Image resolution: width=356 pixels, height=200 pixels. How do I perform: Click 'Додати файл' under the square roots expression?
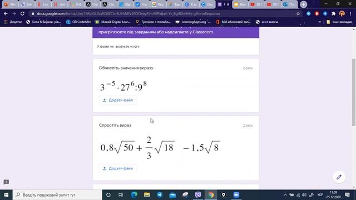[118, 168]
